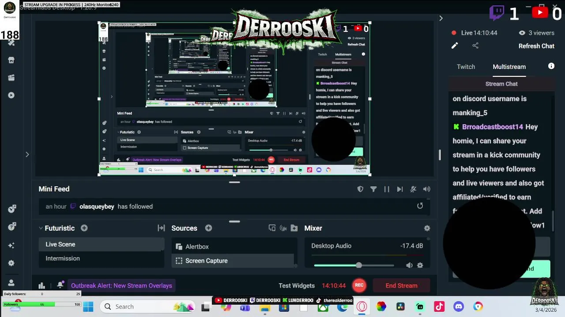The height and width of the screenshot is (317, 565).
Task: Click the Mini Feed shield safe-mode icon
Action: click(360, 189)
